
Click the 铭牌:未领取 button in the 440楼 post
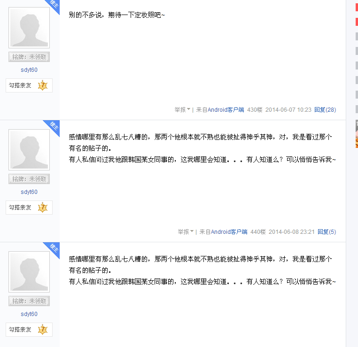click(x=29, y=179)
